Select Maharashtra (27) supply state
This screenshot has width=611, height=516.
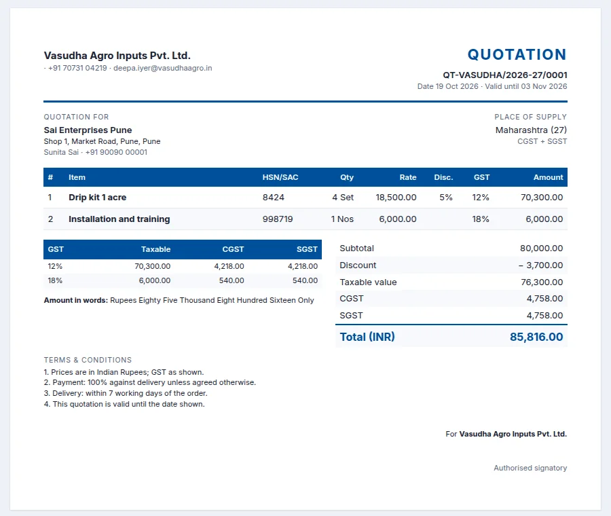[531, 130]
